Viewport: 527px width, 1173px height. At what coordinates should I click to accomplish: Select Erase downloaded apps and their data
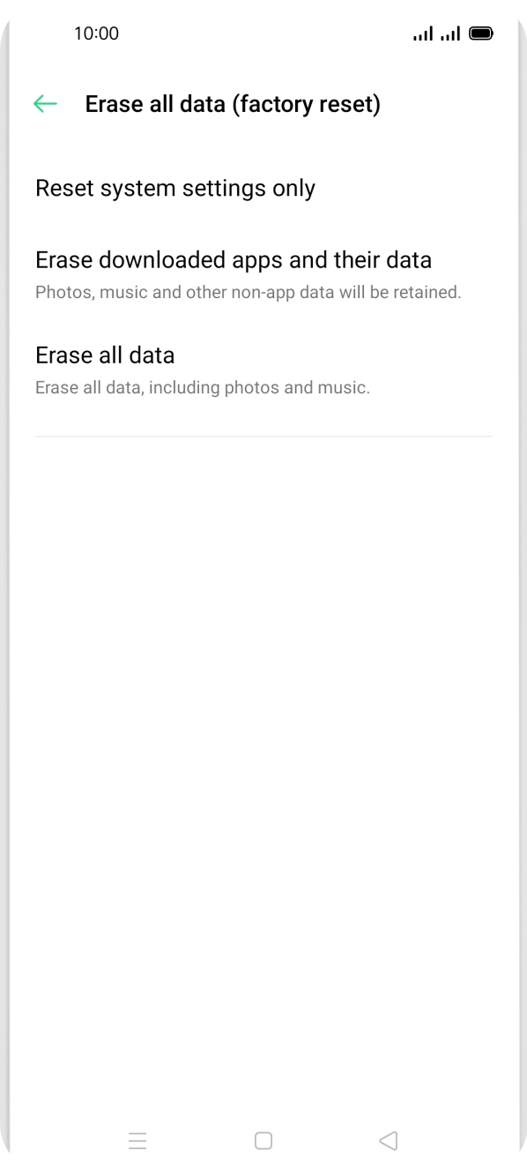click(x=234, y=259)
